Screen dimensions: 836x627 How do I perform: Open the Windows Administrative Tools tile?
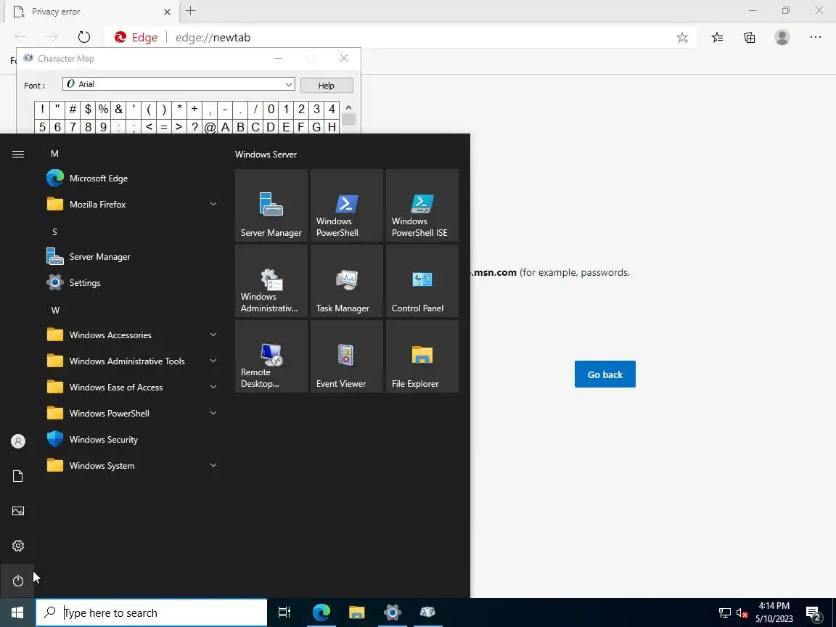click(271, 281)
